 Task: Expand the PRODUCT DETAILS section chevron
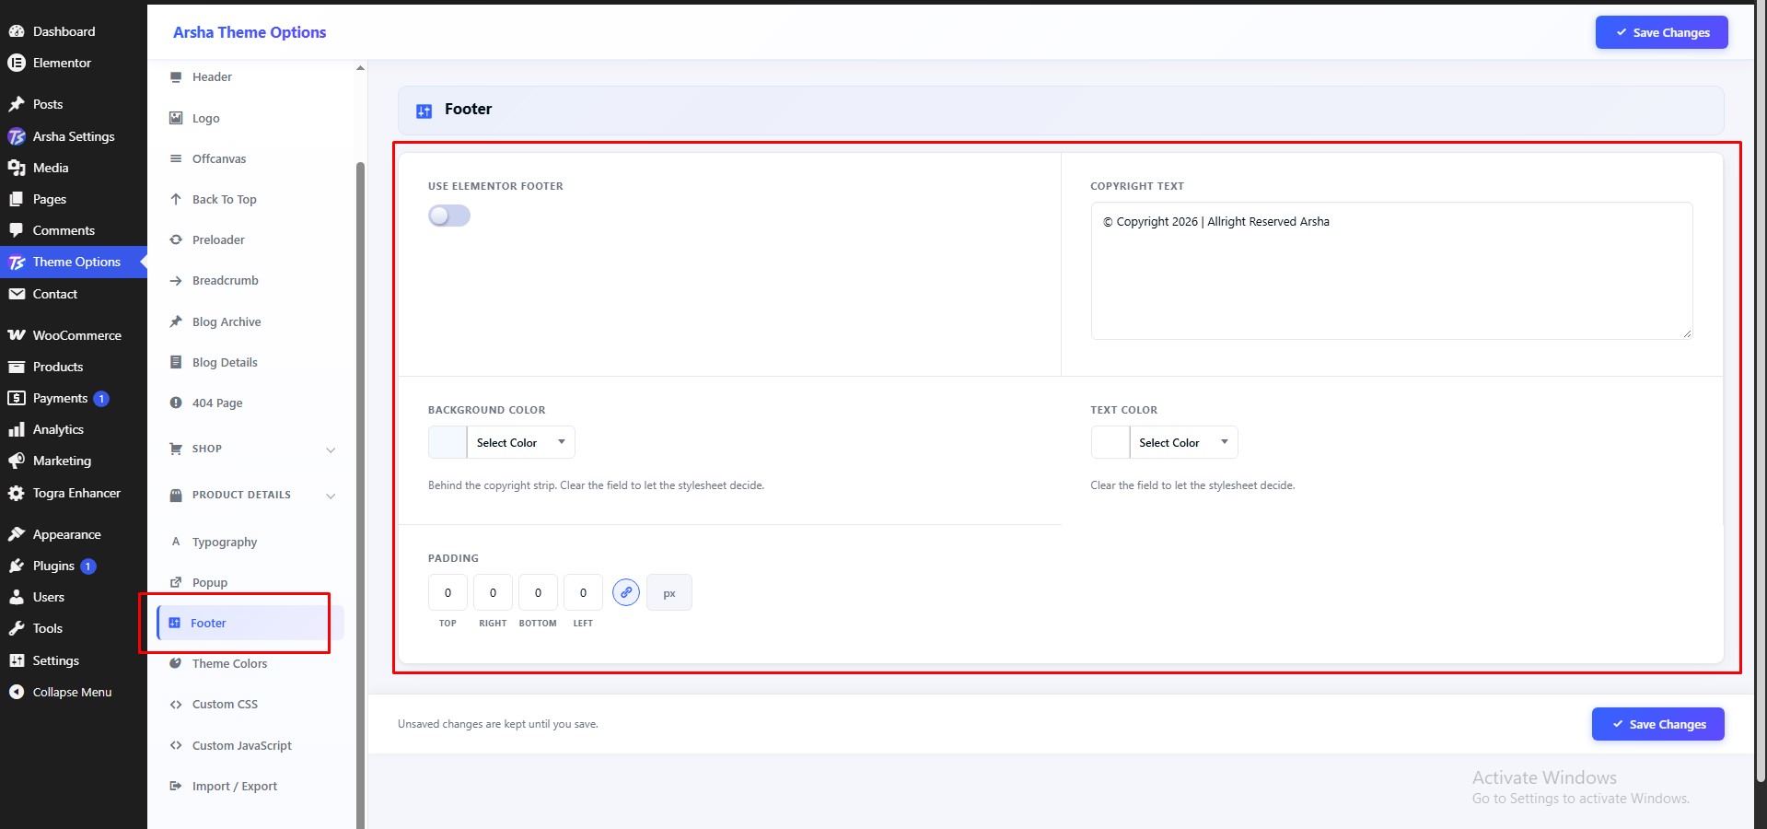pyautogui.click(x=331, y=496)
